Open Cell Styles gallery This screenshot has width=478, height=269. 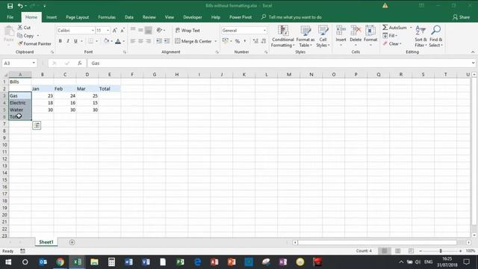pos(323,37)
